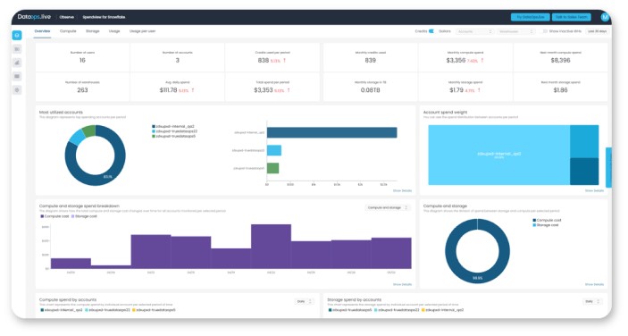The height and width of the screenshot is (336, 628).
Task: Toggle second legend entry under Most utilized accounts
Action: tap(174, 131)
